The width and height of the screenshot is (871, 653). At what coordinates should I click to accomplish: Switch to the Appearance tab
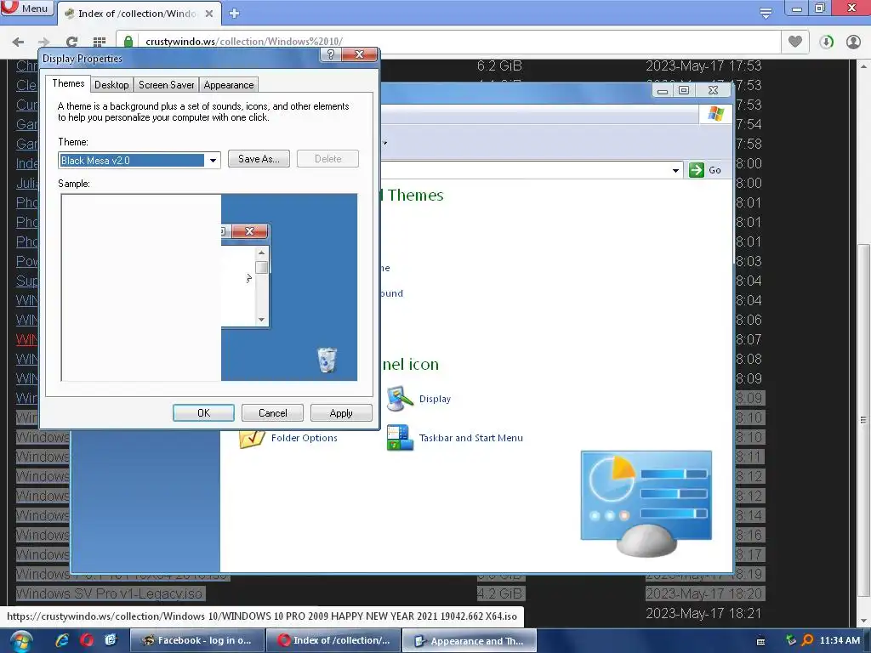pyautogui.click(x=228, y=85)
